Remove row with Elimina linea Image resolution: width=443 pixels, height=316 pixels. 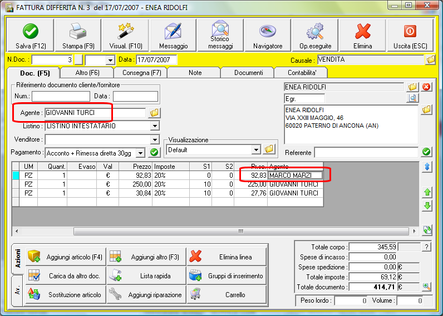tap(227, 257)
